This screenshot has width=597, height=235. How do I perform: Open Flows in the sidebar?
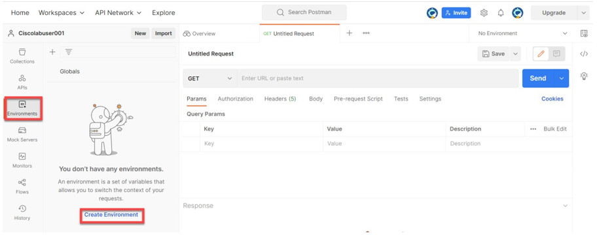(x=22, y=187)
